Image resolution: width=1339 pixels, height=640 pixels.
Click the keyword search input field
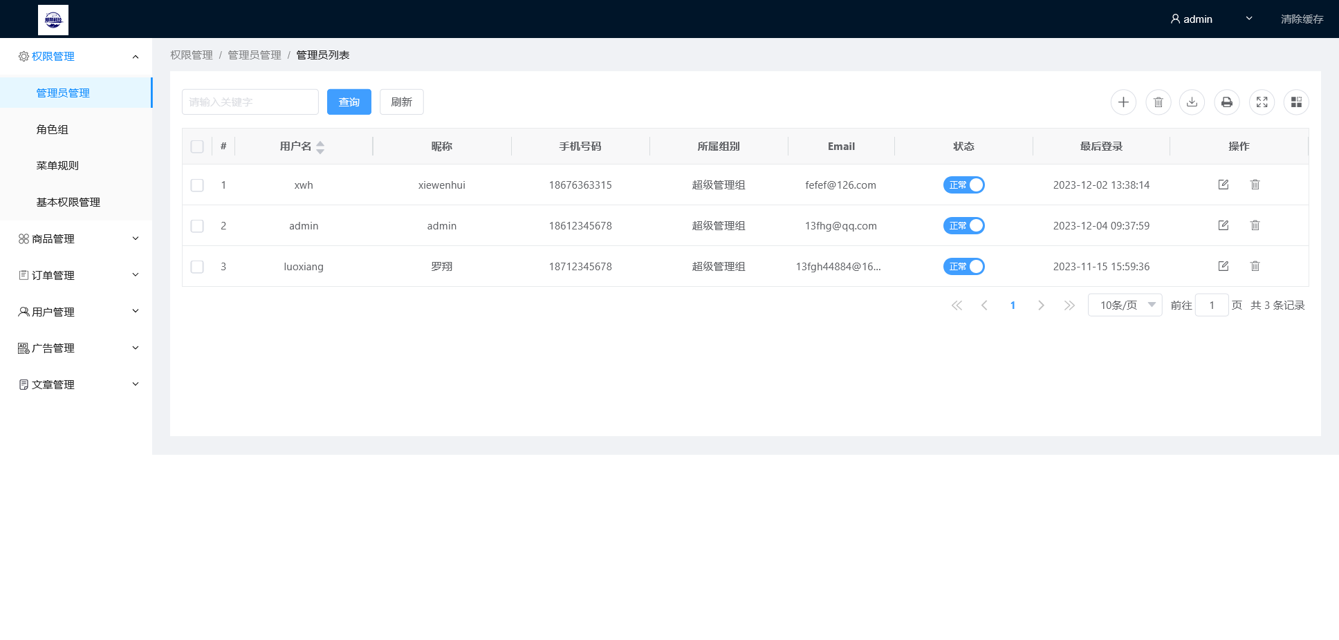250,102
